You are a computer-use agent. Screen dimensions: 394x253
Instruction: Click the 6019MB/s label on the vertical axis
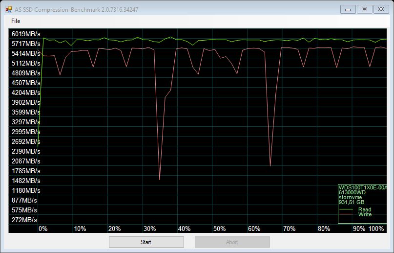coord(26,34)
